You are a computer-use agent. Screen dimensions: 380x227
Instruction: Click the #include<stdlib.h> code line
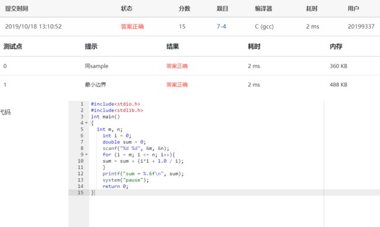pos(117,110)
